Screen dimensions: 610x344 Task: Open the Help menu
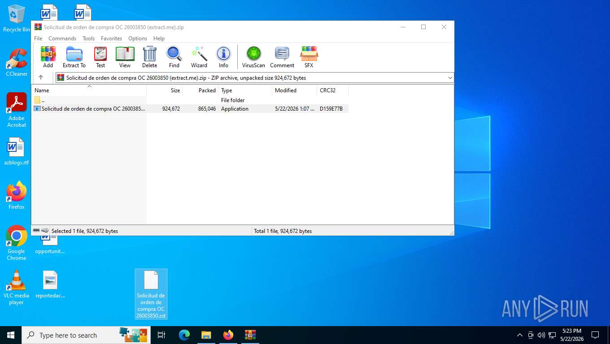[159, 39]
